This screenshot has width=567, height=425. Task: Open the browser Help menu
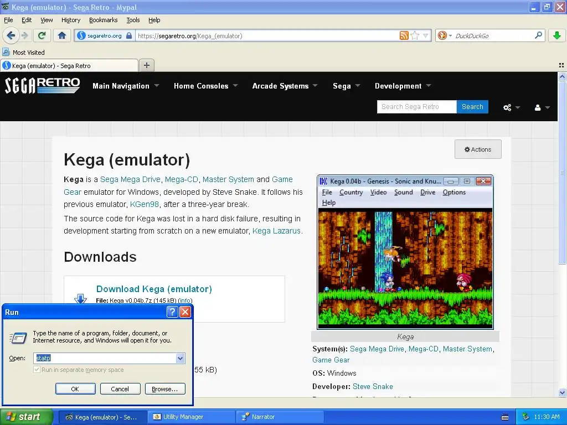tap(154, 20)
